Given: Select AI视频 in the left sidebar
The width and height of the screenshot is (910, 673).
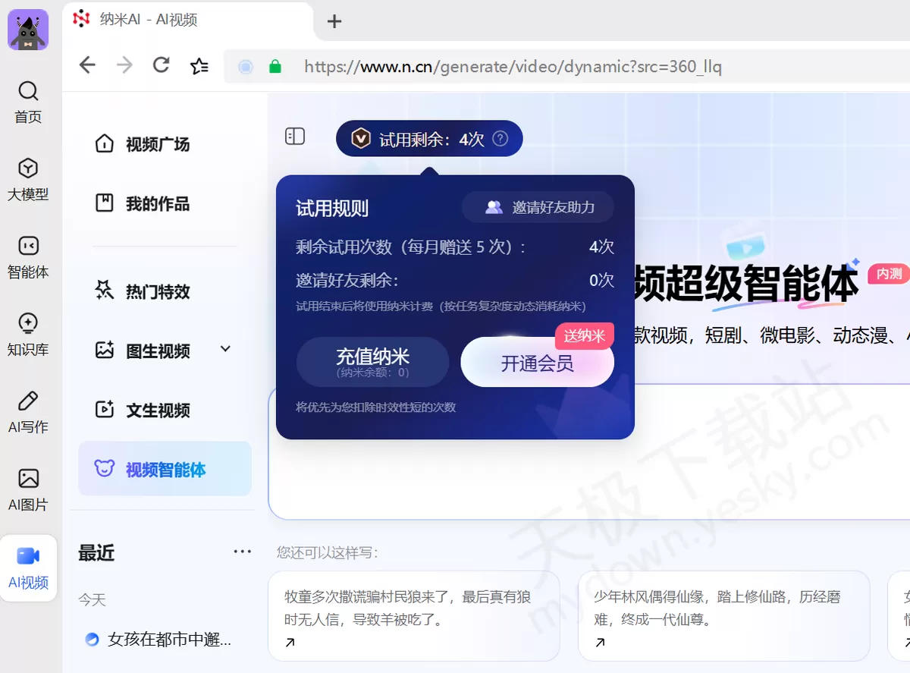Looking at the screenshot, I should [x=28, y=568].
